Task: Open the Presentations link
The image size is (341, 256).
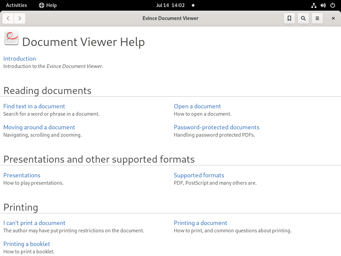Action: pos(22,175)
